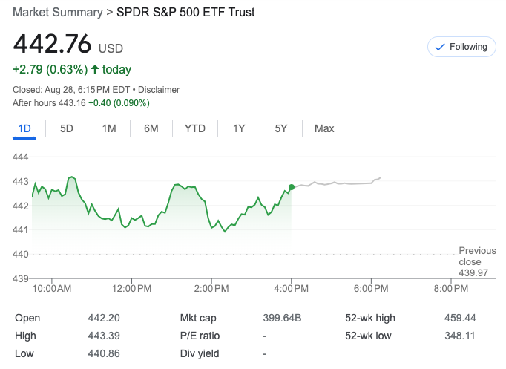Show the 6M chart range
Image resolution: width=506 pixels, height=369 pixels.
click(x=151, y=128)
